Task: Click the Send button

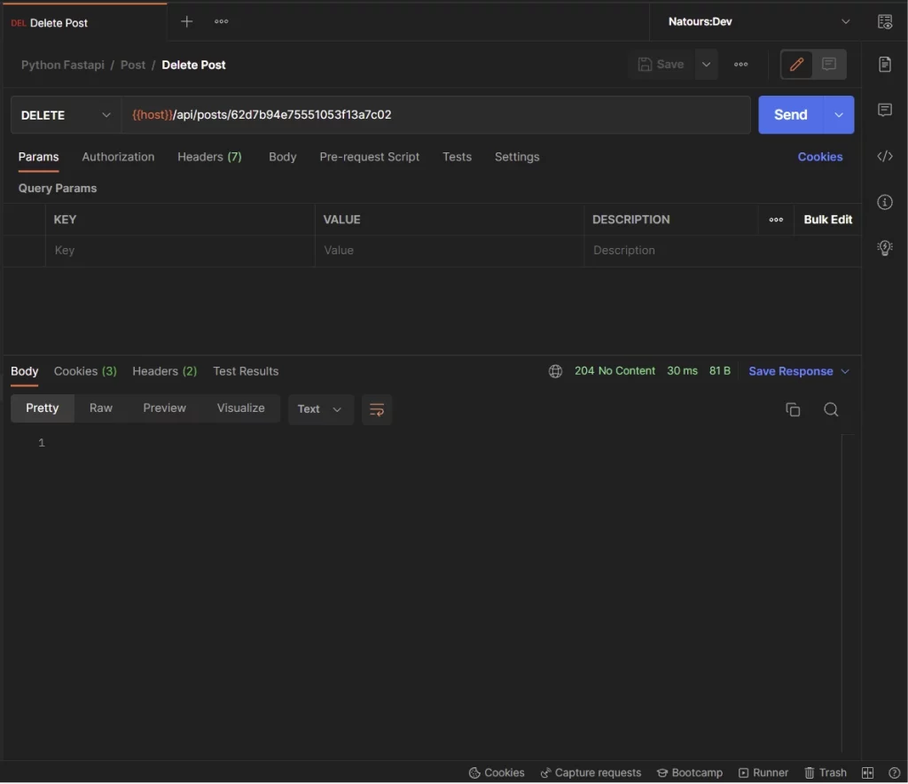Action: point(789,114)
